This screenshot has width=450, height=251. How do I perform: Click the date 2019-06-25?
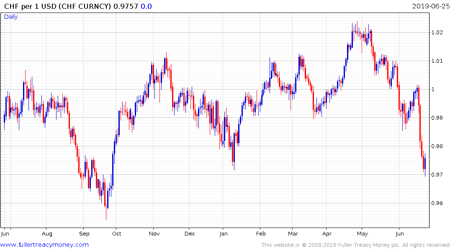[x=431, y=6]
